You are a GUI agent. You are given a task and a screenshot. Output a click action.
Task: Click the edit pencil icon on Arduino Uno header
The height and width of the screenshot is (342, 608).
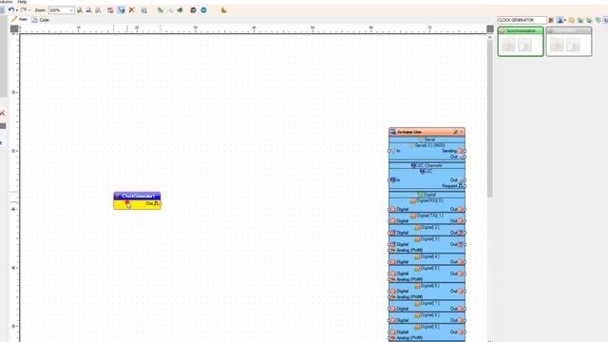[456, 132]
